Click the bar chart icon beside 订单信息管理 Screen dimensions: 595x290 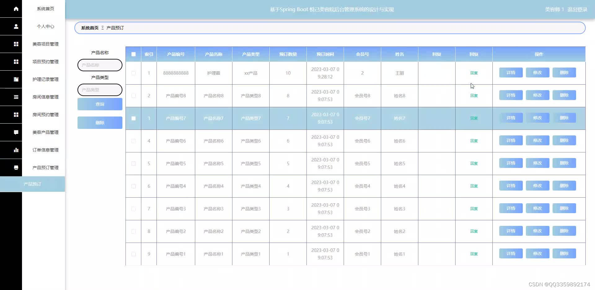(x=16, y=150)
